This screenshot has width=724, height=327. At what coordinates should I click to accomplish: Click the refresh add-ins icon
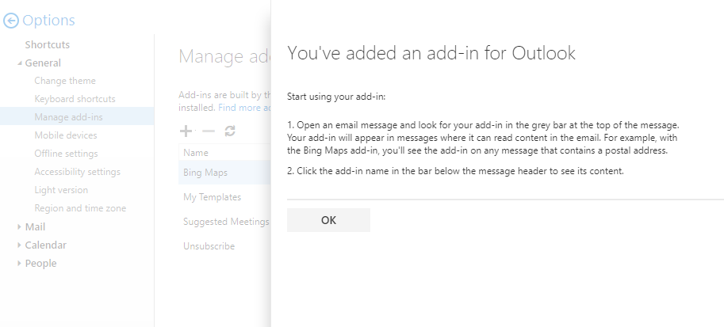[x=230, y=131]
